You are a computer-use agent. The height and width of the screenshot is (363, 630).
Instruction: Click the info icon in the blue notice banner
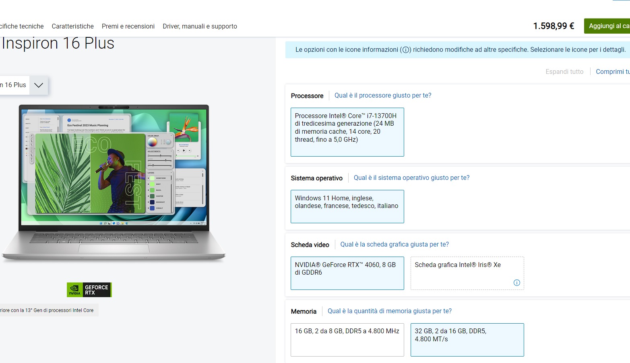coord(406,50)
